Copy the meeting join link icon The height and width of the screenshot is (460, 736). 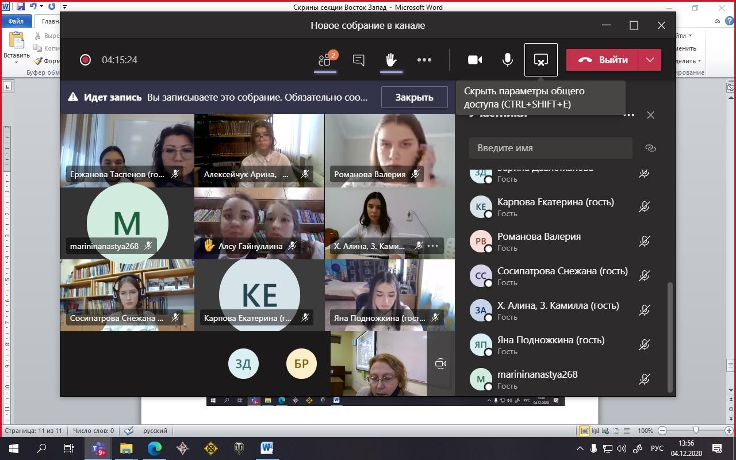tap(650, 148)
